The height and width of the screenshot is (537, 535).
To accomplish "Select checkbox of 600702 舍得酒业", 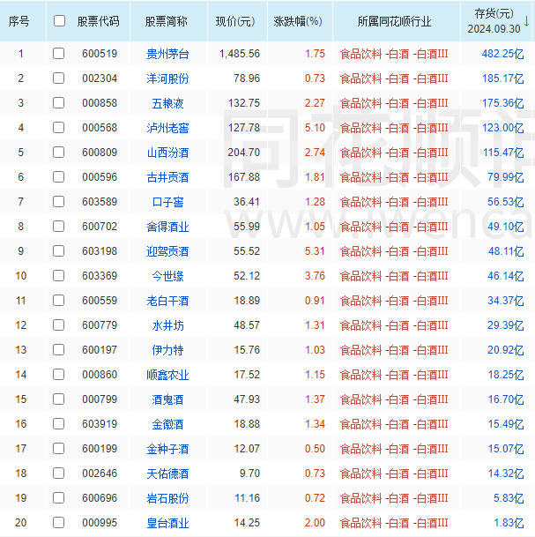I will tap(58, 226).
